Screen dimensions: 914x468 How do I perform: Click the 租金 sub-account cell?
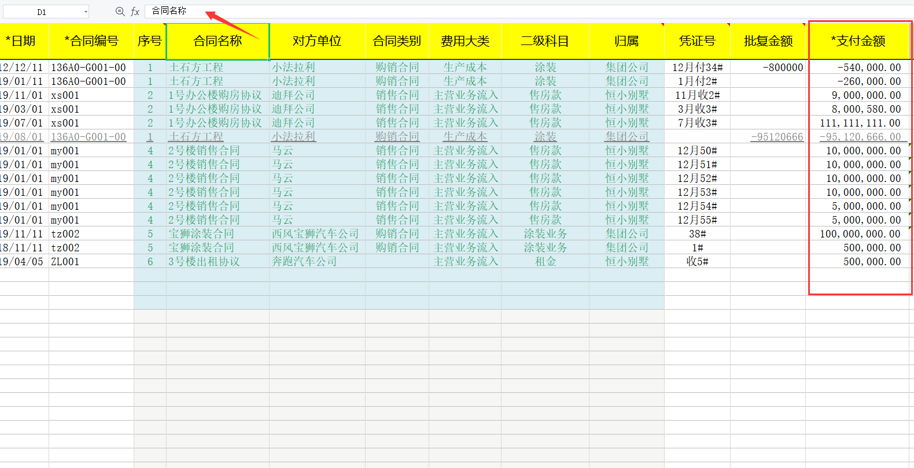click(x=545, y=262)
